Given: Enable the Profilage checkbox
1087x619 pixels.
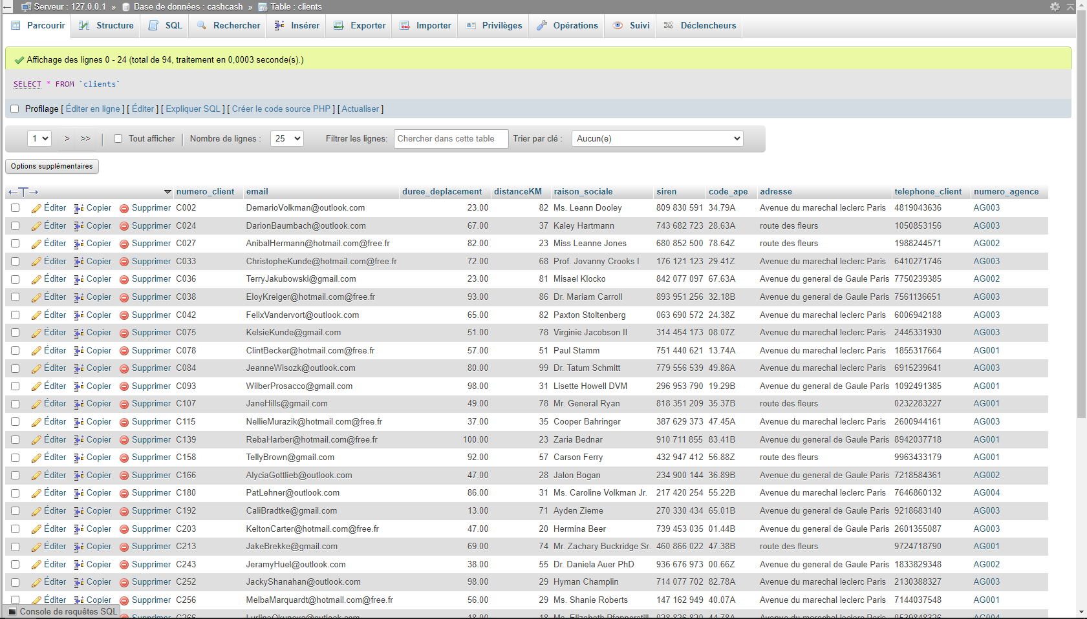Looking at the screenshot, I should pyautogui.click(x=15, y=109).
